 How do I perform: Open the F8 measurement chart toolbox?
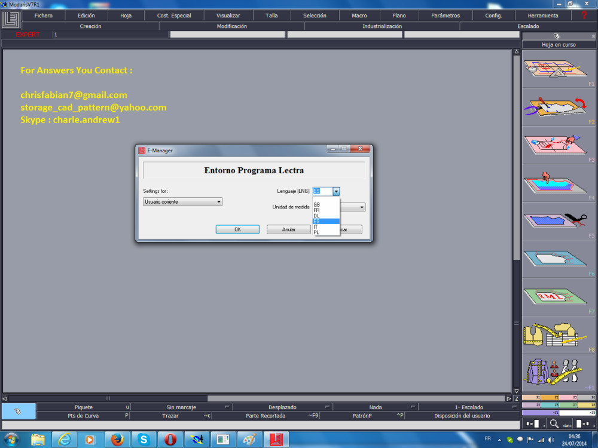pos(558,335)
